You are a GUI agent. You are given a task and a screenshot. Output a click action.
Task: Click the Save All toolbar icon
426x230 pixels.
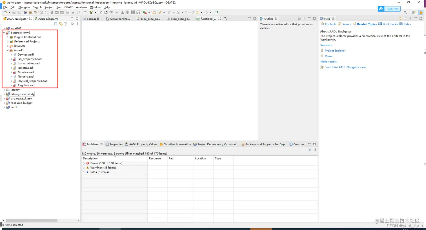19,12
